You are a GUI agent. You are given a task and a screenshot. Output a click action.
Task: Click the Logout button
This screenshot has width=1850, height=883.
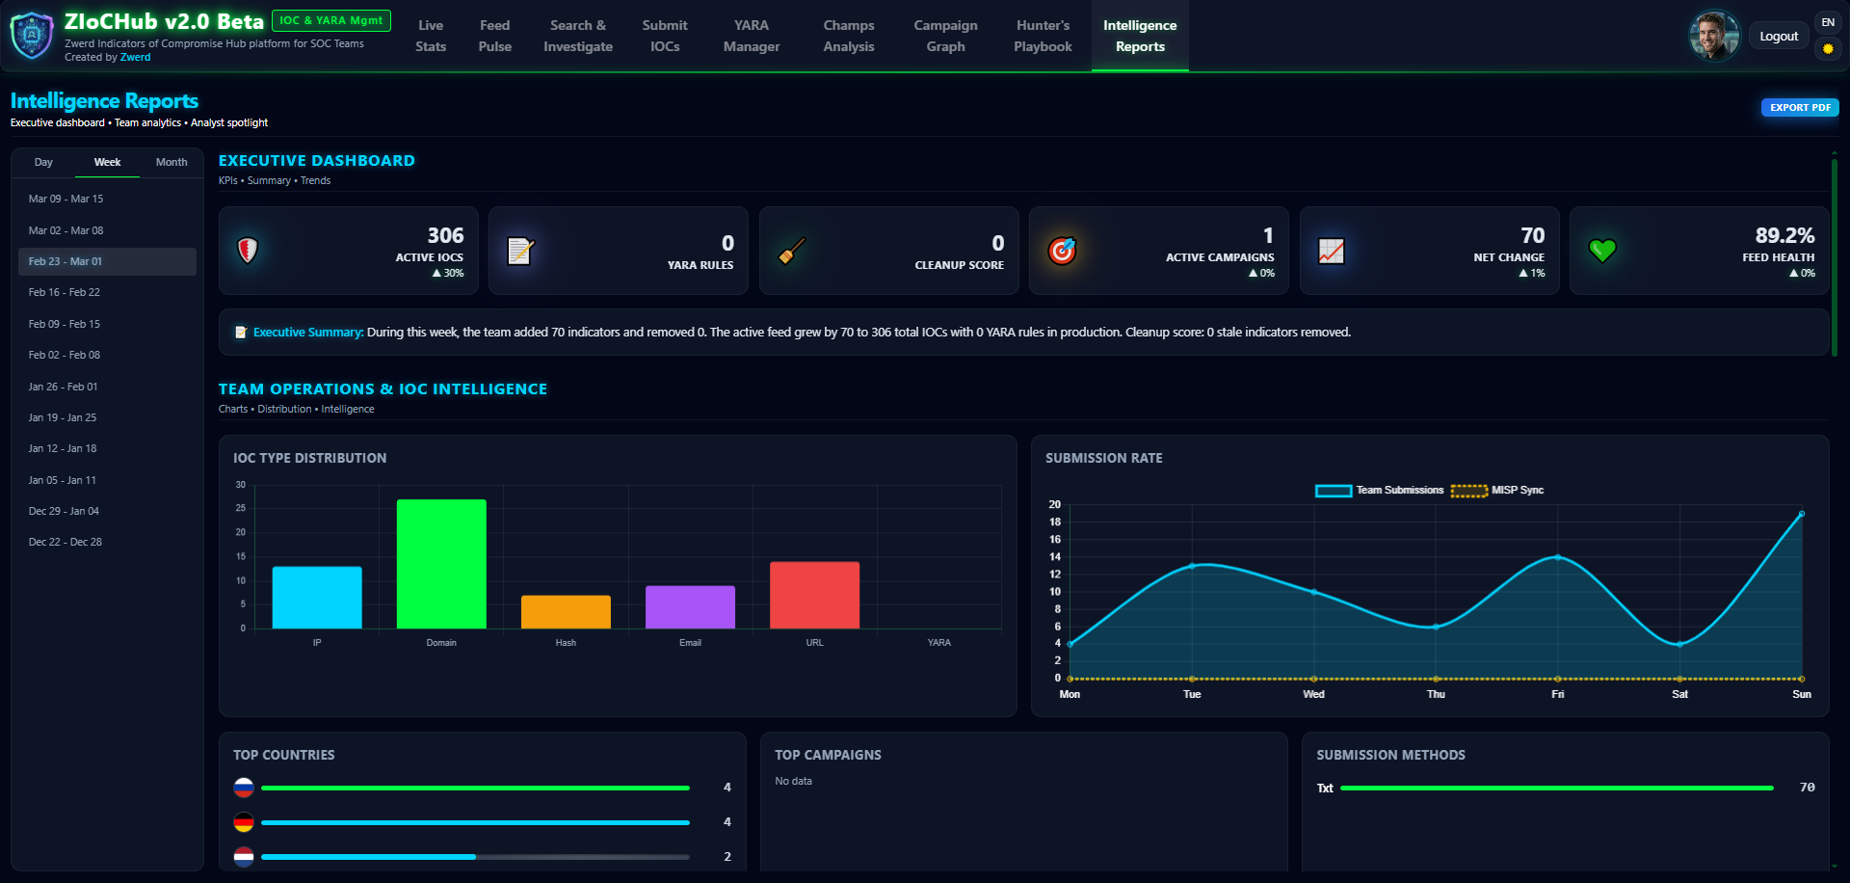point(1779,37)
